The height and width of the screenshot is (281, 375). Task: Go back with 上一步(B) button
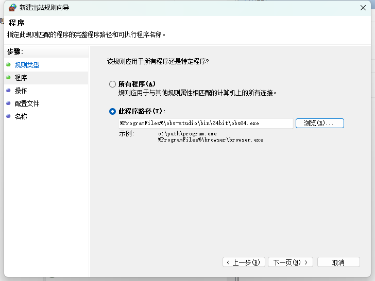click(244, 262)
